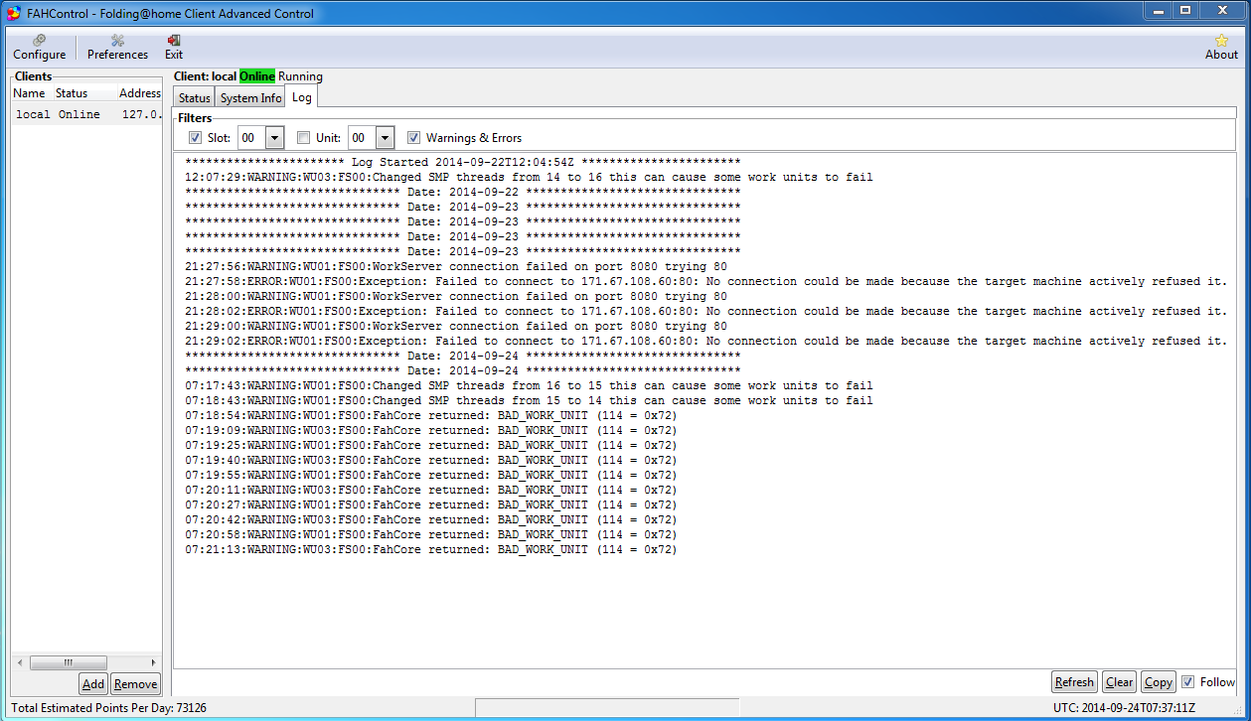
Task: Open Preferences from the toolbar
Action: (117, 47)
